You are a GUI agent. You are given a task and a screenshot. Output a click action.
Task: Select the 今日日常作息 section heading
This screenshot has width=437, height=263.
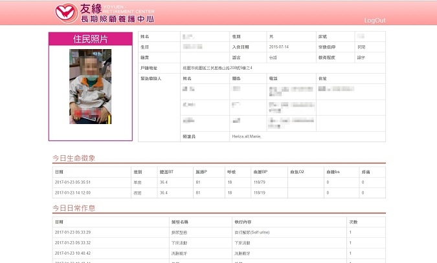(74, 208)
